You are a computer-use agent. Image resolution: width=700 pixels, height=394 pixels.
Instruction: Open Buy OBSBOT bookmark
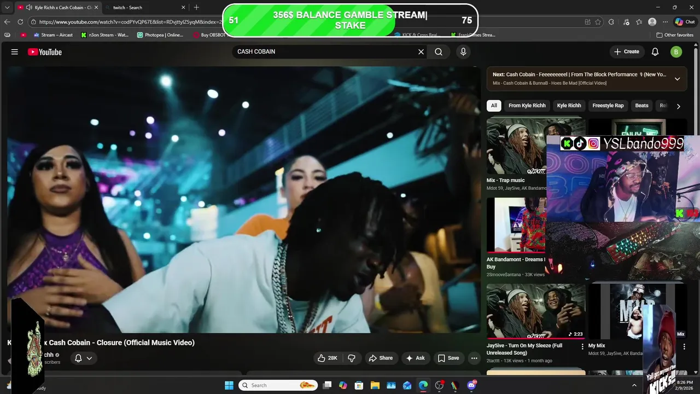click(x=210, y=35)
